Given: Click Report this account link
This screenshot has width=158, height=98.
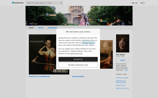Looking at the screenshot, I should coord(122,88).
